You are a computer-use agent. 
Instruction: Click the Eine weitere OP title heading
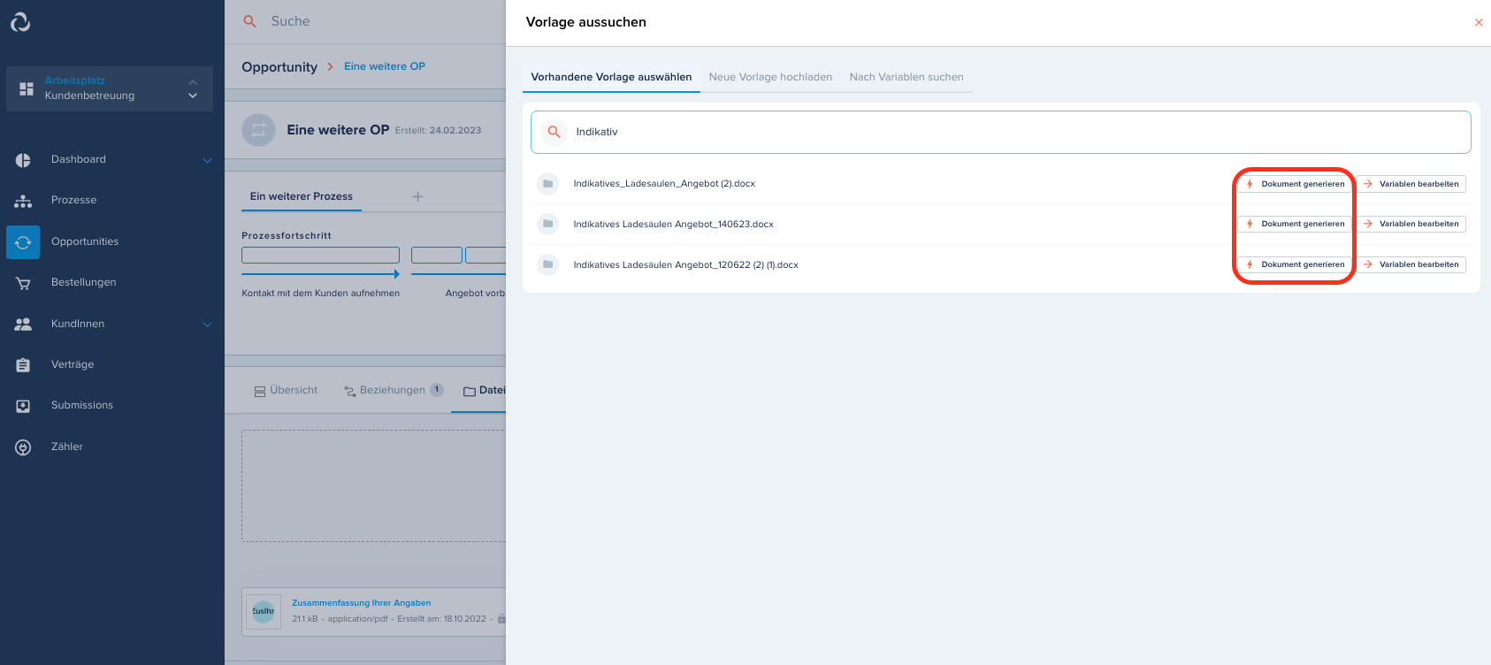(x=338, y=130)
